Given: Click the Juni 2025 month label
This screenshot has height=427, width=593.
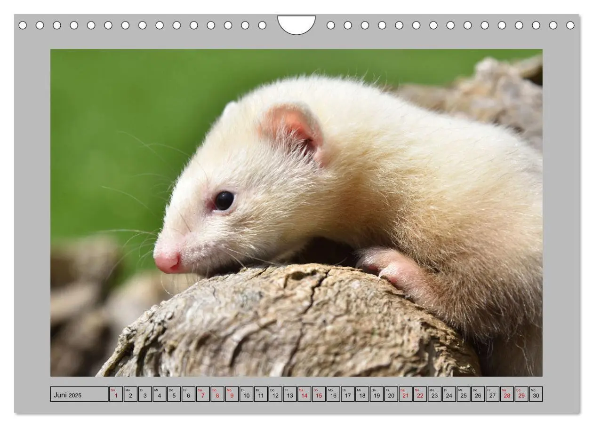Looking at the screenshot, I should (67, 395).
